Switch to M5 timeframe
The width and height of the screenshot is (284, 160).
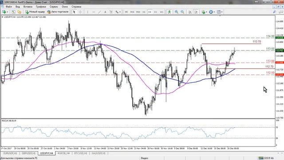coord(126,12)
